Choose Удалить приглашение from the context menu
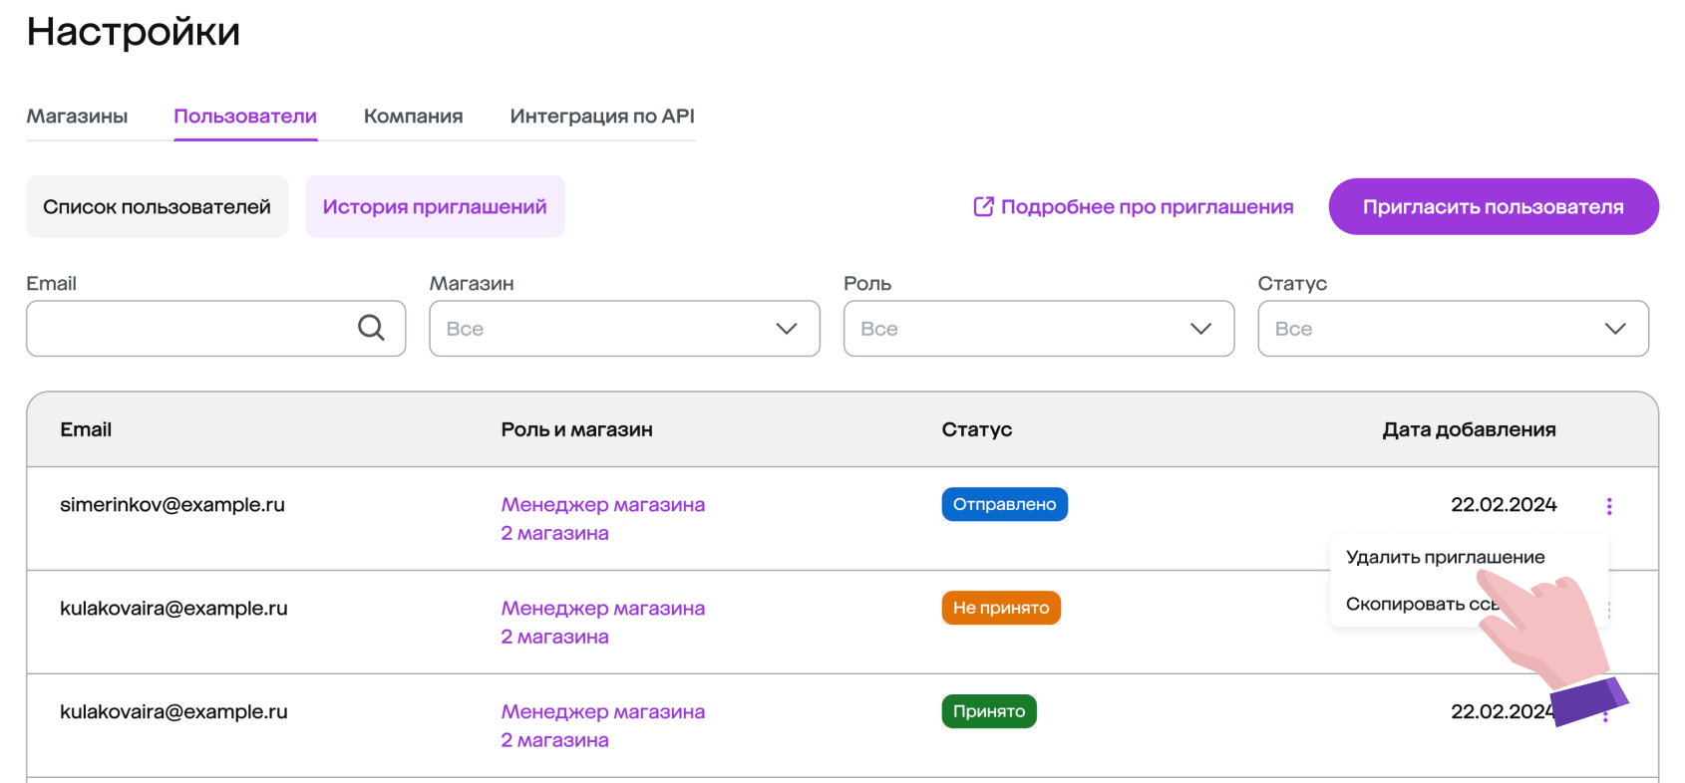The width and height of the screenshot is (1685, 783). pyautogui.click(x=1445, y=557)
